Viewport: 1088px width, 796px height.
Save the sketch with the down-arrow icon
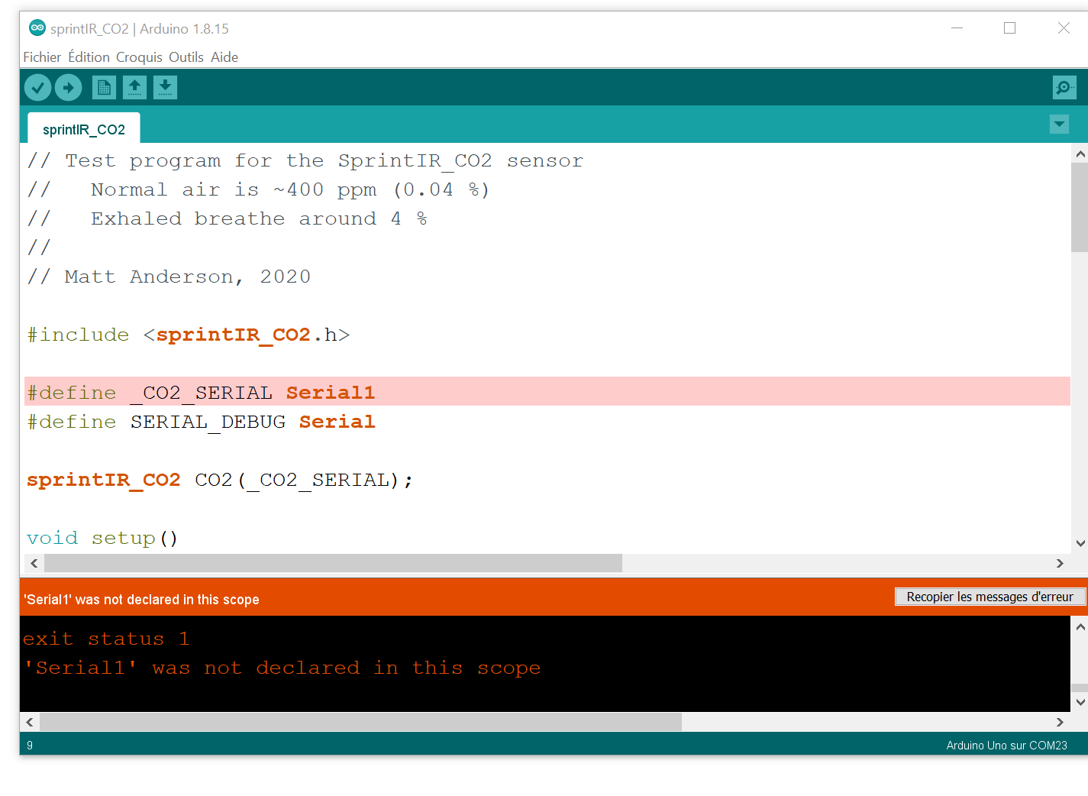click(165, 87)
